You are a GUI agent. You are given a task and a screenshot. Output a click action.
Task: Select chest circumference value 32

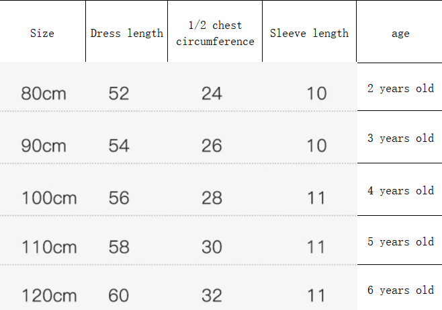[x=212, y=295]
